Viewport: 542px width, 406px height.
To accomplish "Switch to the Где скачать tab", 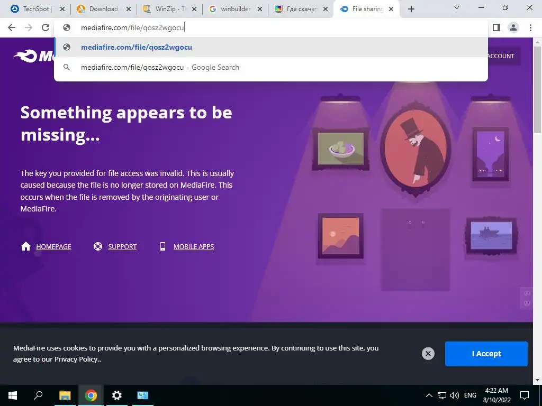I will tap(301, 9).
